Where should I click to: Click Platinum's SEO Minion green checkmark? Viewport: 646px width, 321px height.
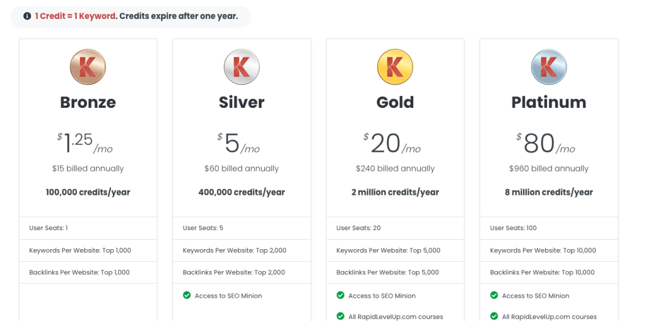494,295
